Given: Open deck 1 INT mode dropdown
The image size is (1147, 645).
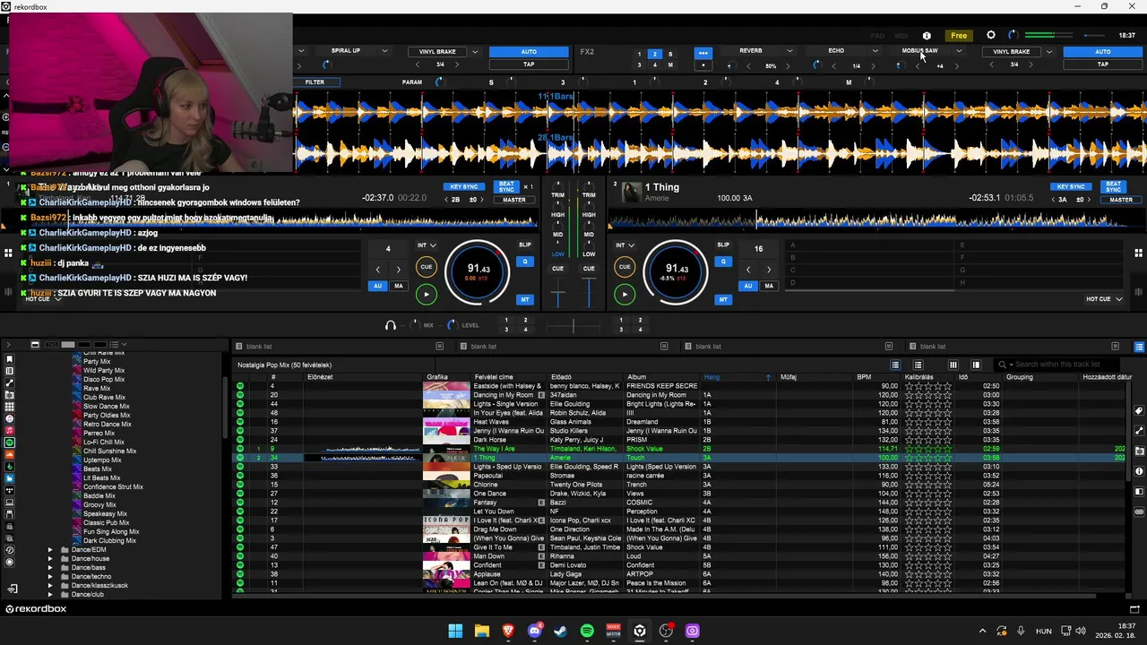Looking at the screenshot, I should point(426,245).
